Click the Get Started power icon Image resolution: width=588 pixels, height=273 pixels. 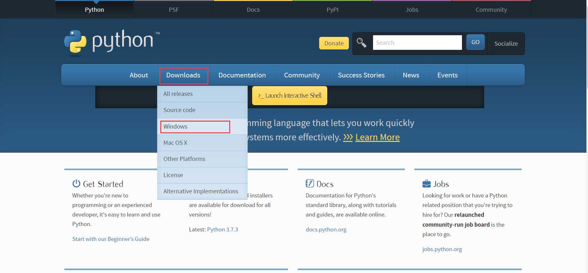[x=76, y=183]
